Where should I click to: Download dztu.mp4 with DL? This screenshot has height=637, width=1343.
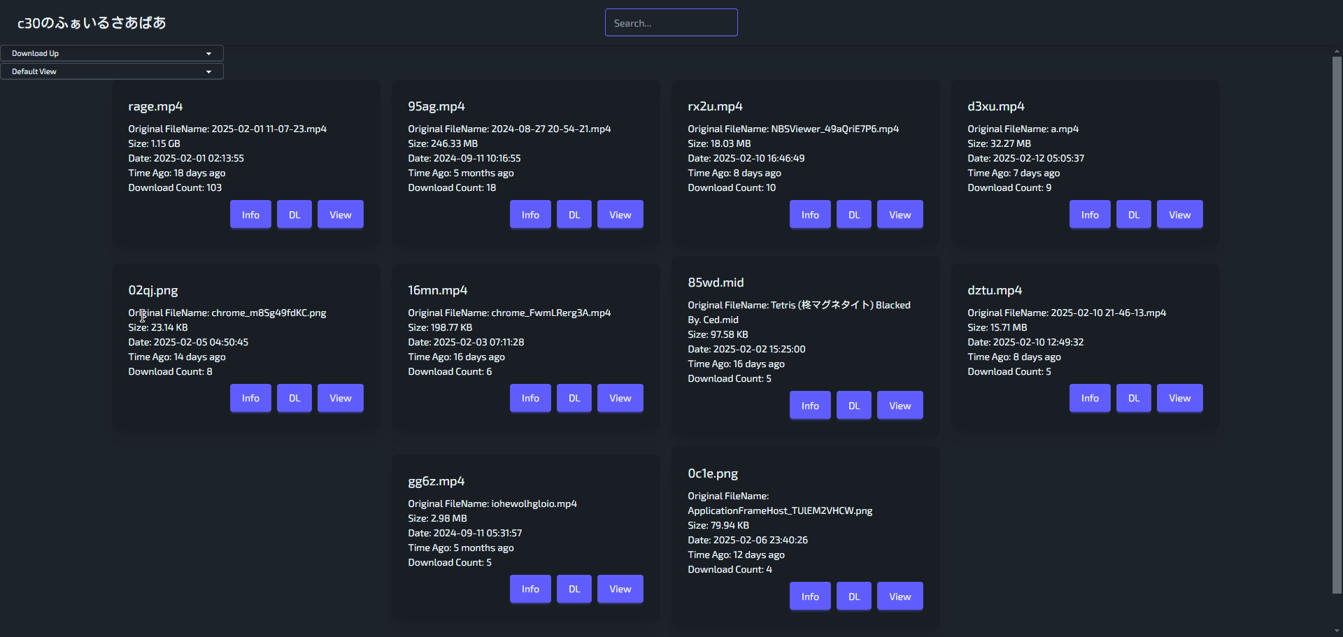pyautogui.click(x=1134, y=399)
